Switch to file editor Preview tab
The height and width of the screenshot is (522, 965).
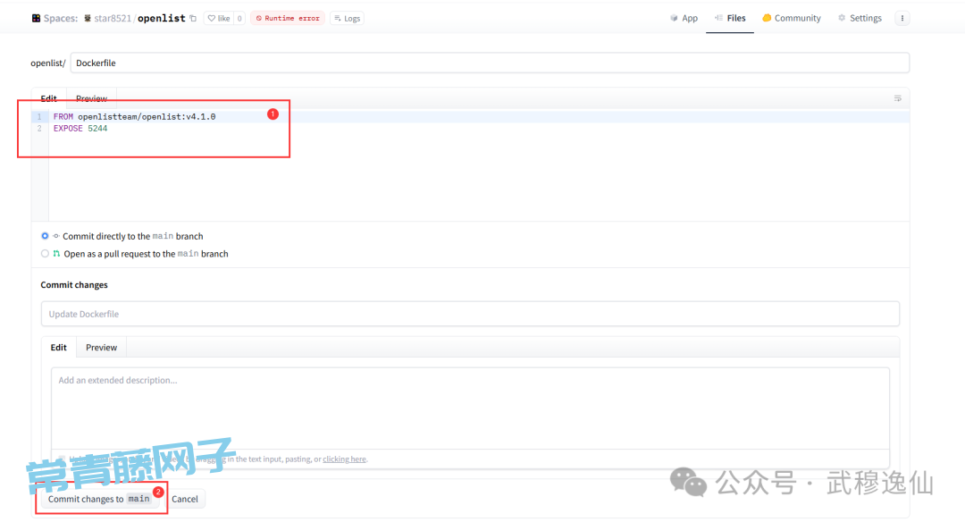tap(91, 98)
